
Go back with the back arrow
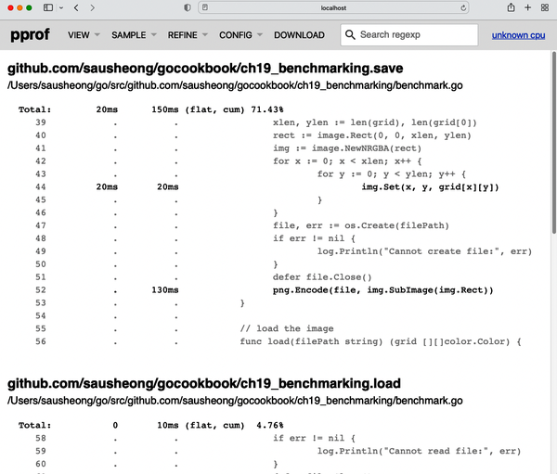(x=76, y=7)
